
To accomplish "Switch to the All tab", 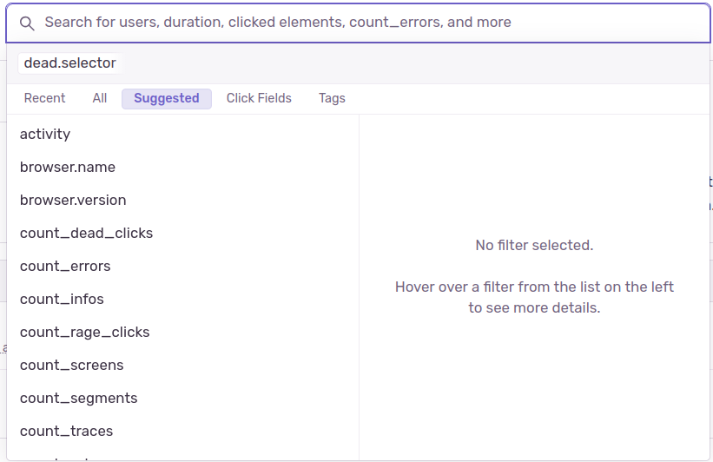I will click(x=100, y=98).
